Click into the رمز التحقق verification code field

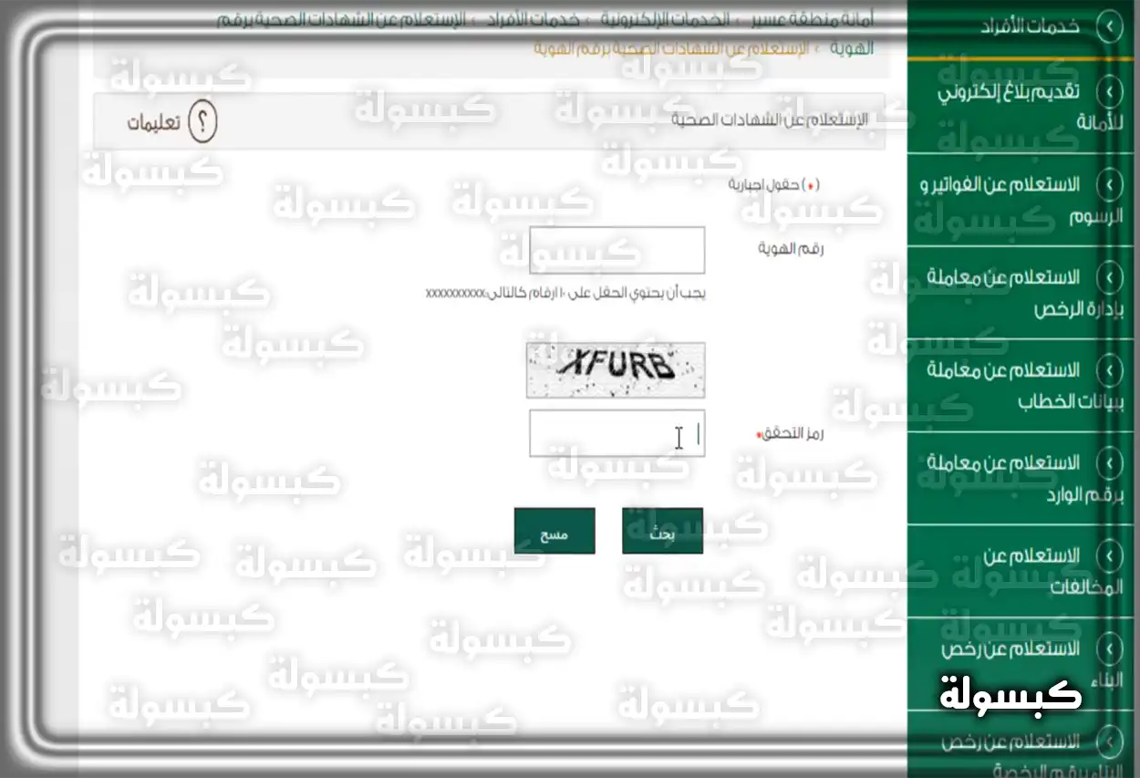(617, 433)
